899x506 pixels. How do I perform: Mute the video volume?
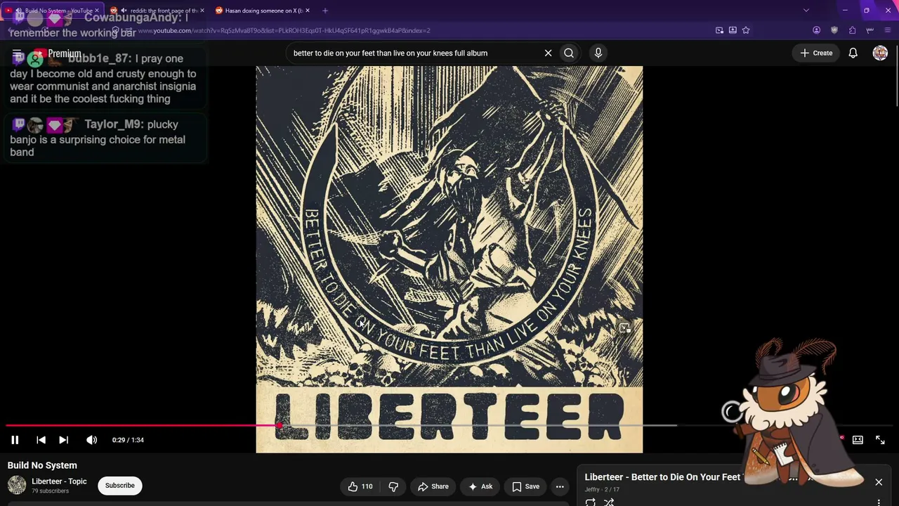point(91,440)
